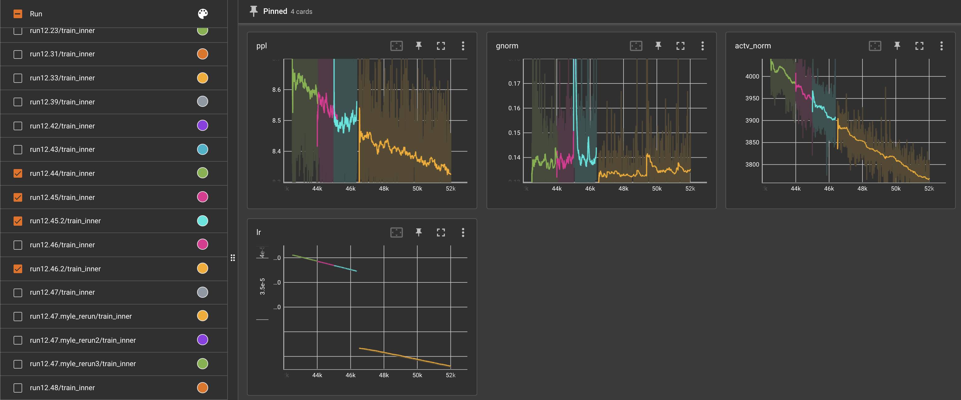This screenshot has height=400, width=961.
Task: Click run12.47.myle_rerun2/train_inner run label
Action: [83, 340]
